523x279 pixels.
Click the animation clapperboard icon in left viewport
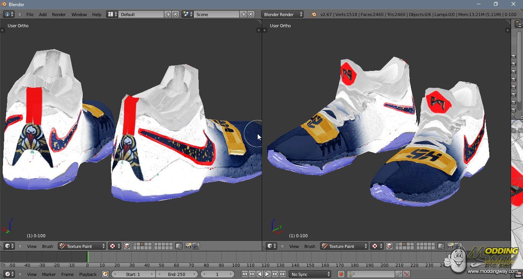[196, 246]
